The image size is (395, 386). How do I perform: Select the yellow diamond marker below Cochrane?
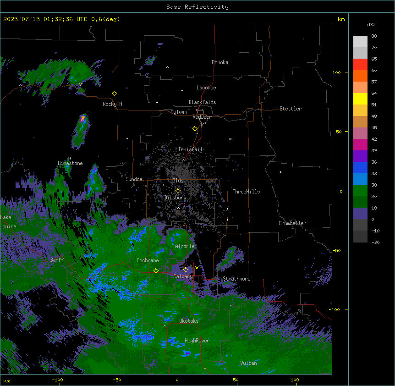click(x=156, y=270)
